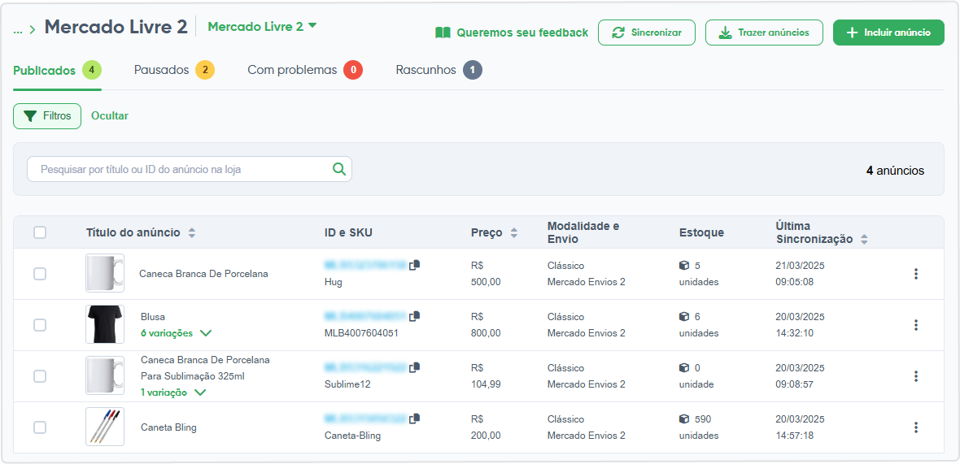
Task: Check the Caneca Branca De Porcelana Hug row
Action: pyautogui.click(x=40, y=274)
